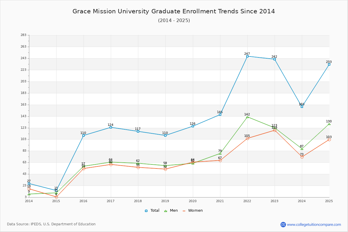Click the Data Source IPEDS text
Image resolution: width=348 pixels, height=232 pixels.
point(51,224)
